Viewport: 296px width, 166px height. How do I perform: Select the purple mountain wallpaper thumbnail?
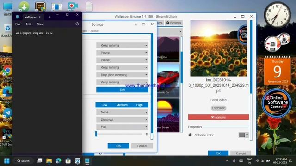tap(168, 49)
